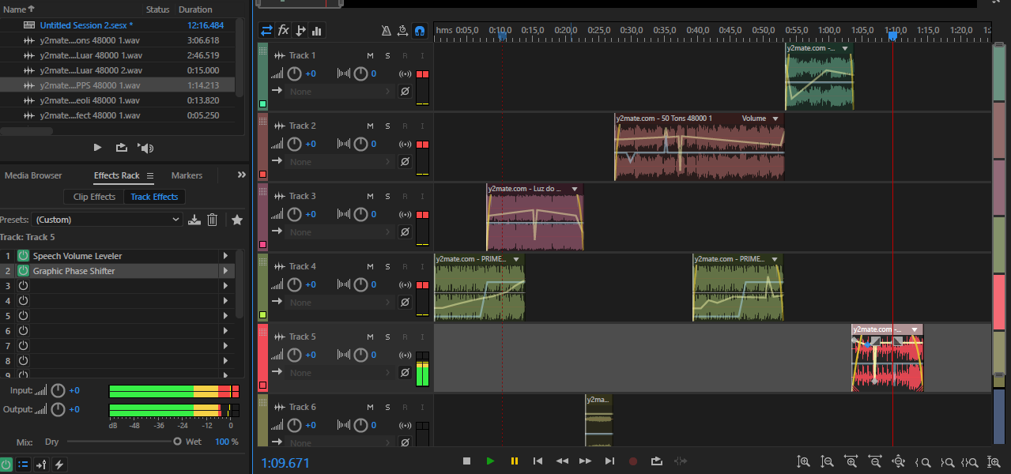Click the yellow Pause button

[515, 461]
